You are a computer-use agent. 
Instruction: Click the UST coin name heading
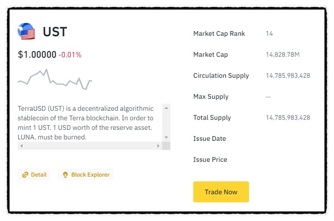pos(55,32)
